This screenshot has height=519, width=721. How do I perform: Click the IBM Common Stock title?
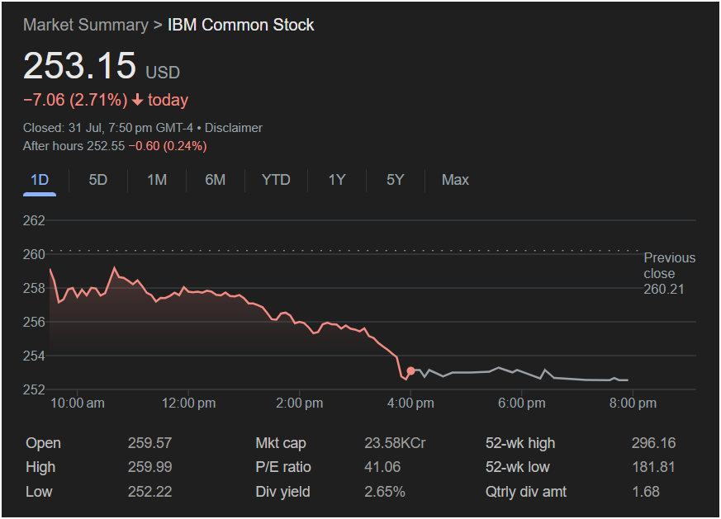241,25
